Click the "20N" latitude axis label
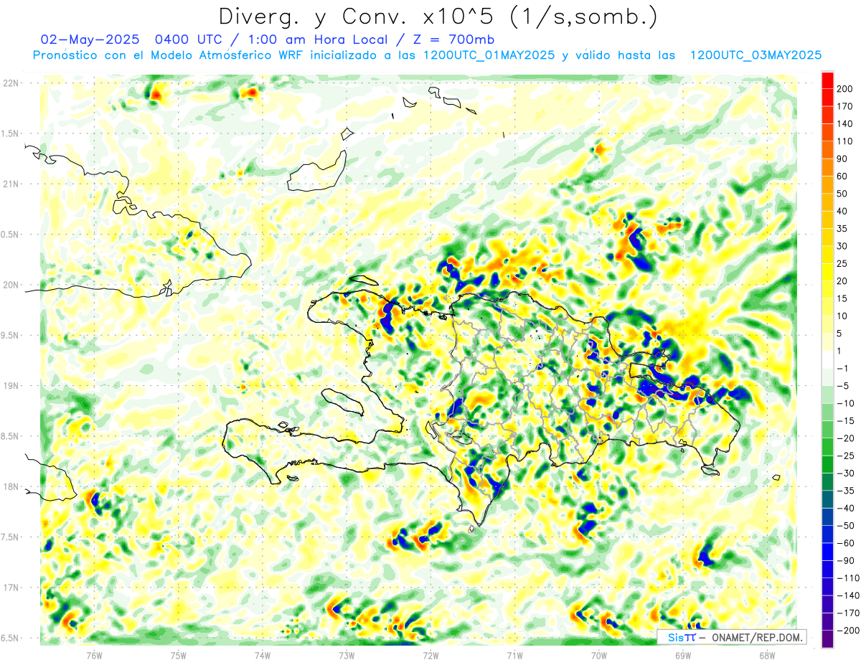Image resolution: width=861 pixels, height=665 pixels. tap(11, 285)
